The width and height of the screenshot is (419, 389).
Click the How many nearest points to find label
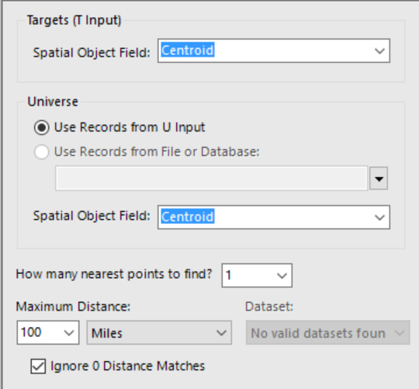click(x=114, y=274)
